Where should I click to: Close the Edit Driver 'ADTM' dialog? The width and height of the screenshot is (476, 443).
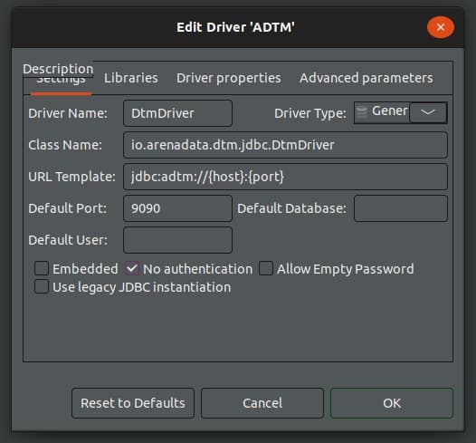(441, 27)
